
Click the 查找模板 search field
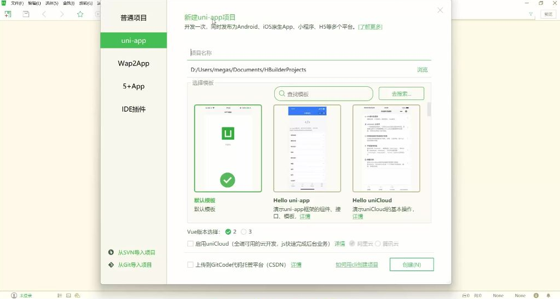coord(324,93)
